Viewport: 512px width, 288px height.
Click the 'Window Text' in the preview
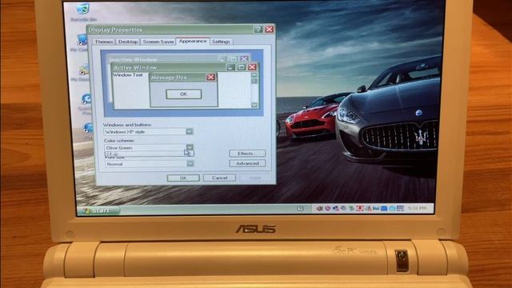point(128,75)
